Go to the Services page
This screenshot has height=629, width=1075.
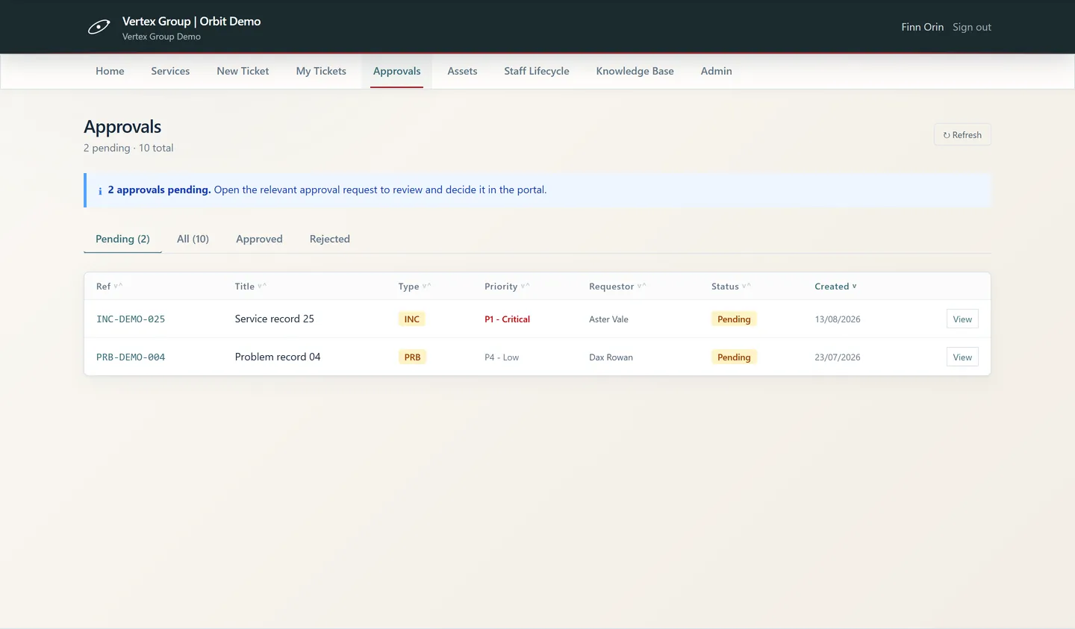pos(170,72)
